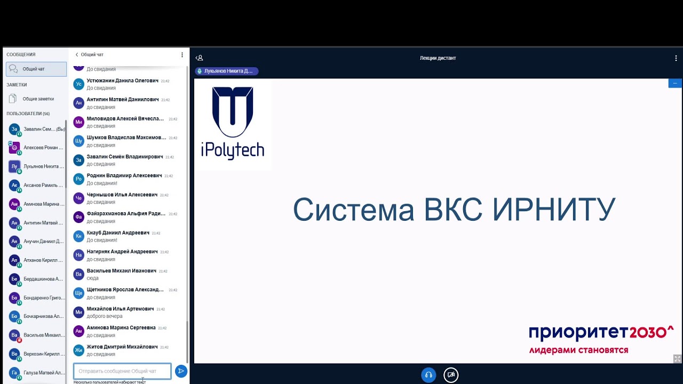Click the ПОЛЬЗОВАТЕЛИ (56) header
Image resolution: width=683 pixels, height=384 pixels.
point(28,114)
